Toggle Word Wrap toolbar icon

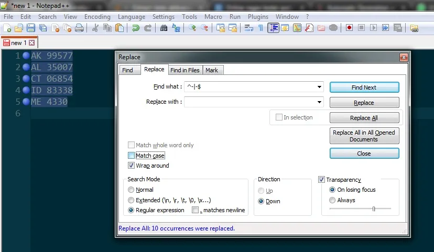tap(248, 28)
